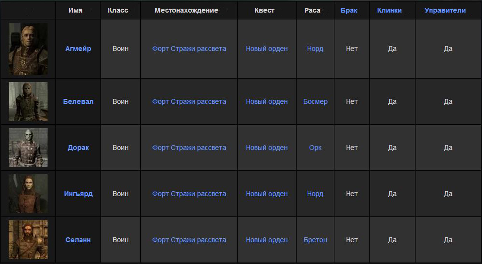Click Новый орден quest in Селанн's row
Viewport: 482px width, 264px height.
(266, 240)
